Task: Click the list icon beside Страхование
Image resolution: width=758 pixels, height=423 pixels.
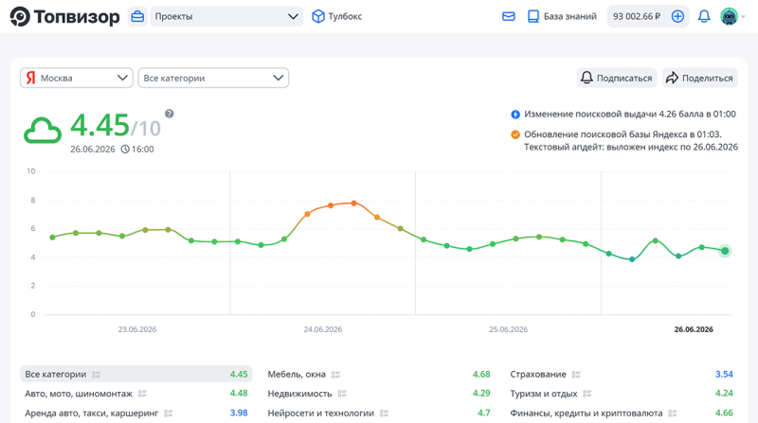Action: [x=576, y=374]
